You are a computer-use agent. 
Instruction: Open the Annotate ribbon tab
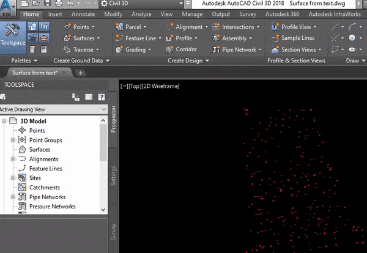(83, 14)
